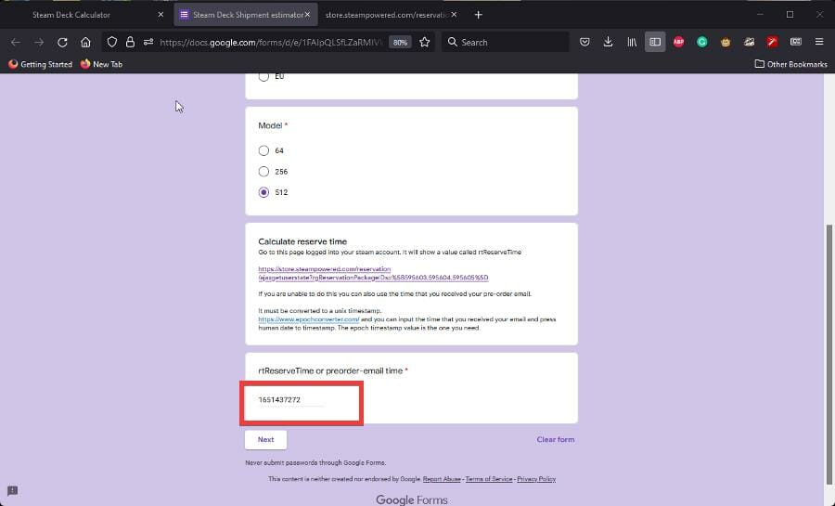Go to the Home page icon
The image size is (835, 506).
85,42
